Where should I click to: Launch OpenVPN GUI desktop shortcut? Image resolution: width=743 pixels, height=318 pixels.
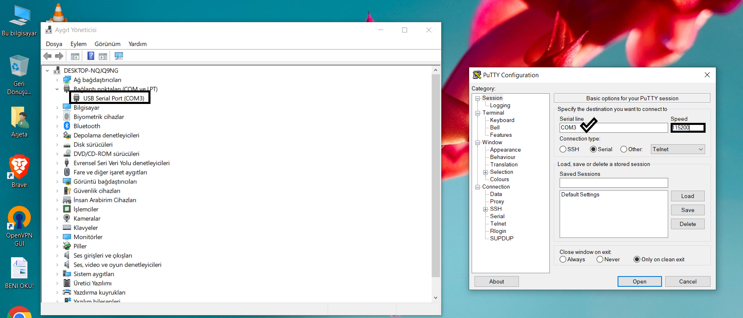tap(19, 226)
